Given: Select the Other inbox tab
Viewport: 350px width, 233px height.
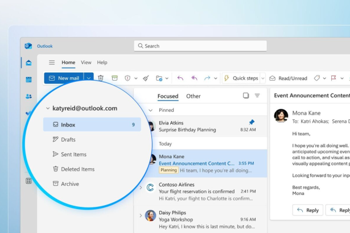Looking at the screenshot, I should click(193, 96).
